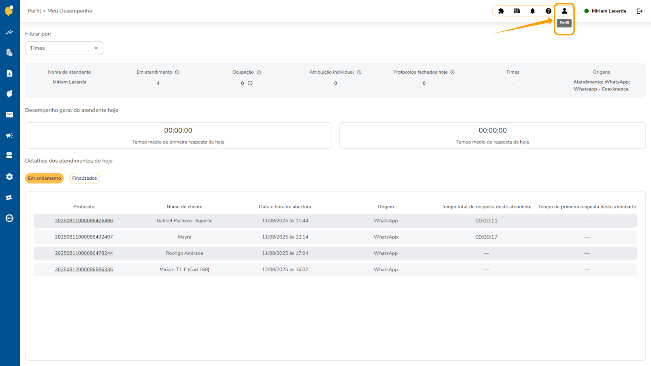Open the settings gear sidebar icon
The image size is (651, 366).
[9, 177]
